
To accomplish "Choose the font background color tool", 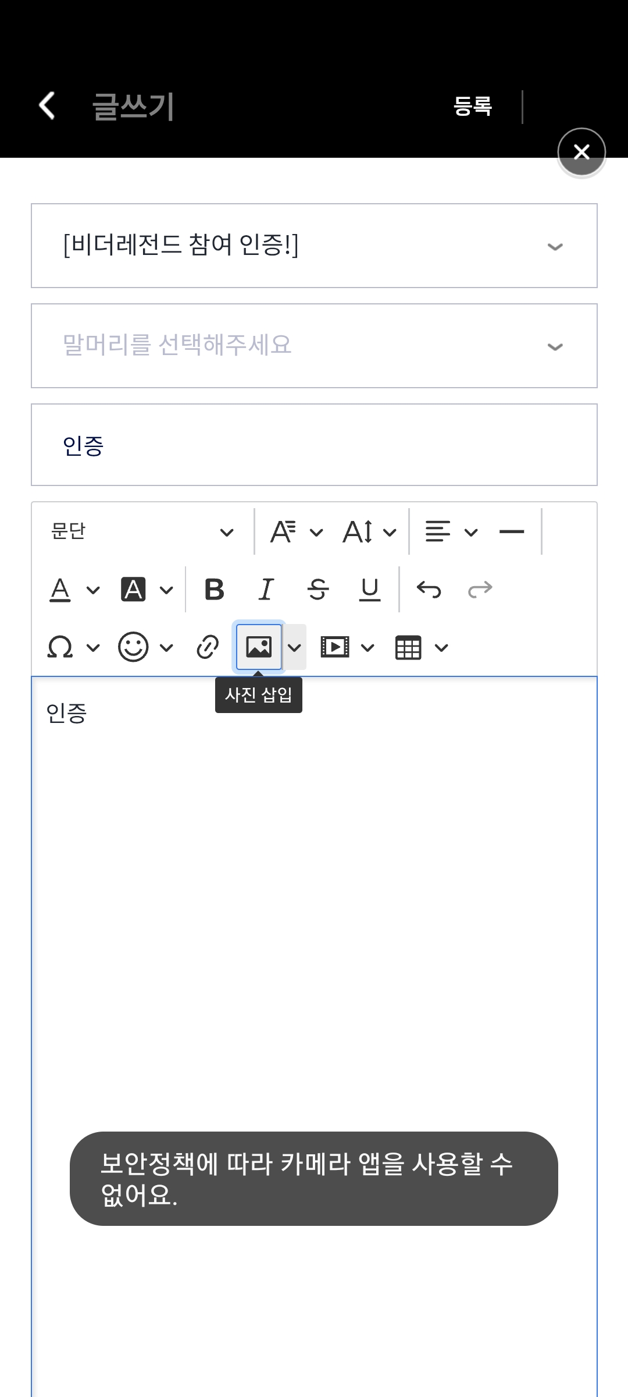I will [x=133, y=590].
